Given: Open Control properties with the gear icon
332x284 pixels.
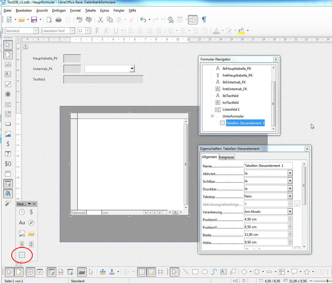Looking at the screenshot, I should 30,272.
